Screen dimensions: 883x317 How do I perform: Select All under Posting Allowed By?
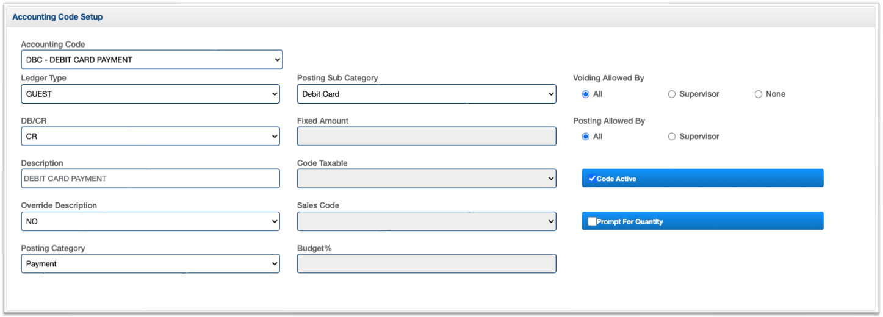click(x=586, y=137)
